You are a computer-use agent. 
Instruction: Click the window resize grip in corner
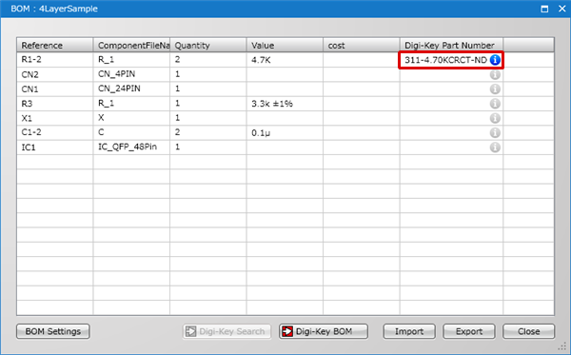point(562,347)
